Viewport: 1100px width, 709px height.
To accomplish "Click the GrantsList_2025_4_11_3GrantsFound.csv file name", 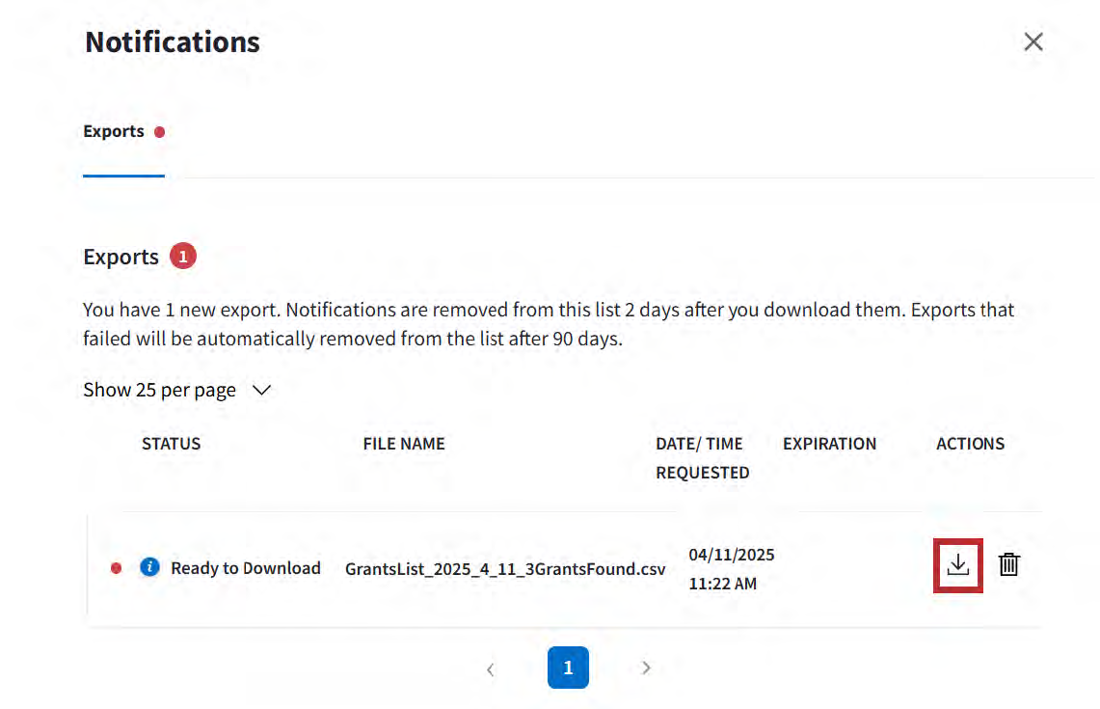I will [x=505, y=569].
